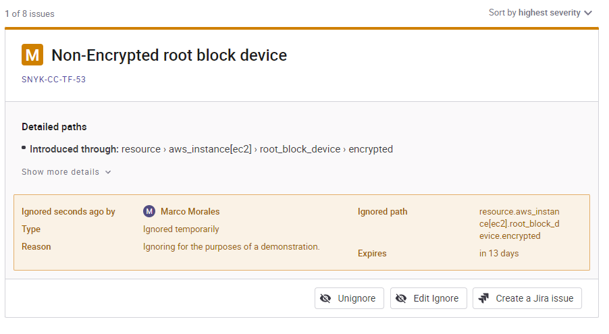
Task: Open the SNYK-CC-TF-53 rule link
Action: click(53, 80)
